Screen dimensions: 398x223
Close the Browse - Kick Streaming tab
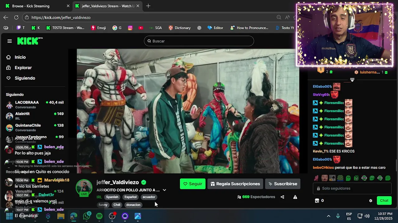[68, 6]
